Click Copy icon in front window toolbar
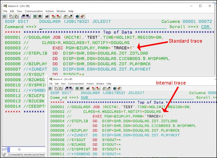 (56, 88)
